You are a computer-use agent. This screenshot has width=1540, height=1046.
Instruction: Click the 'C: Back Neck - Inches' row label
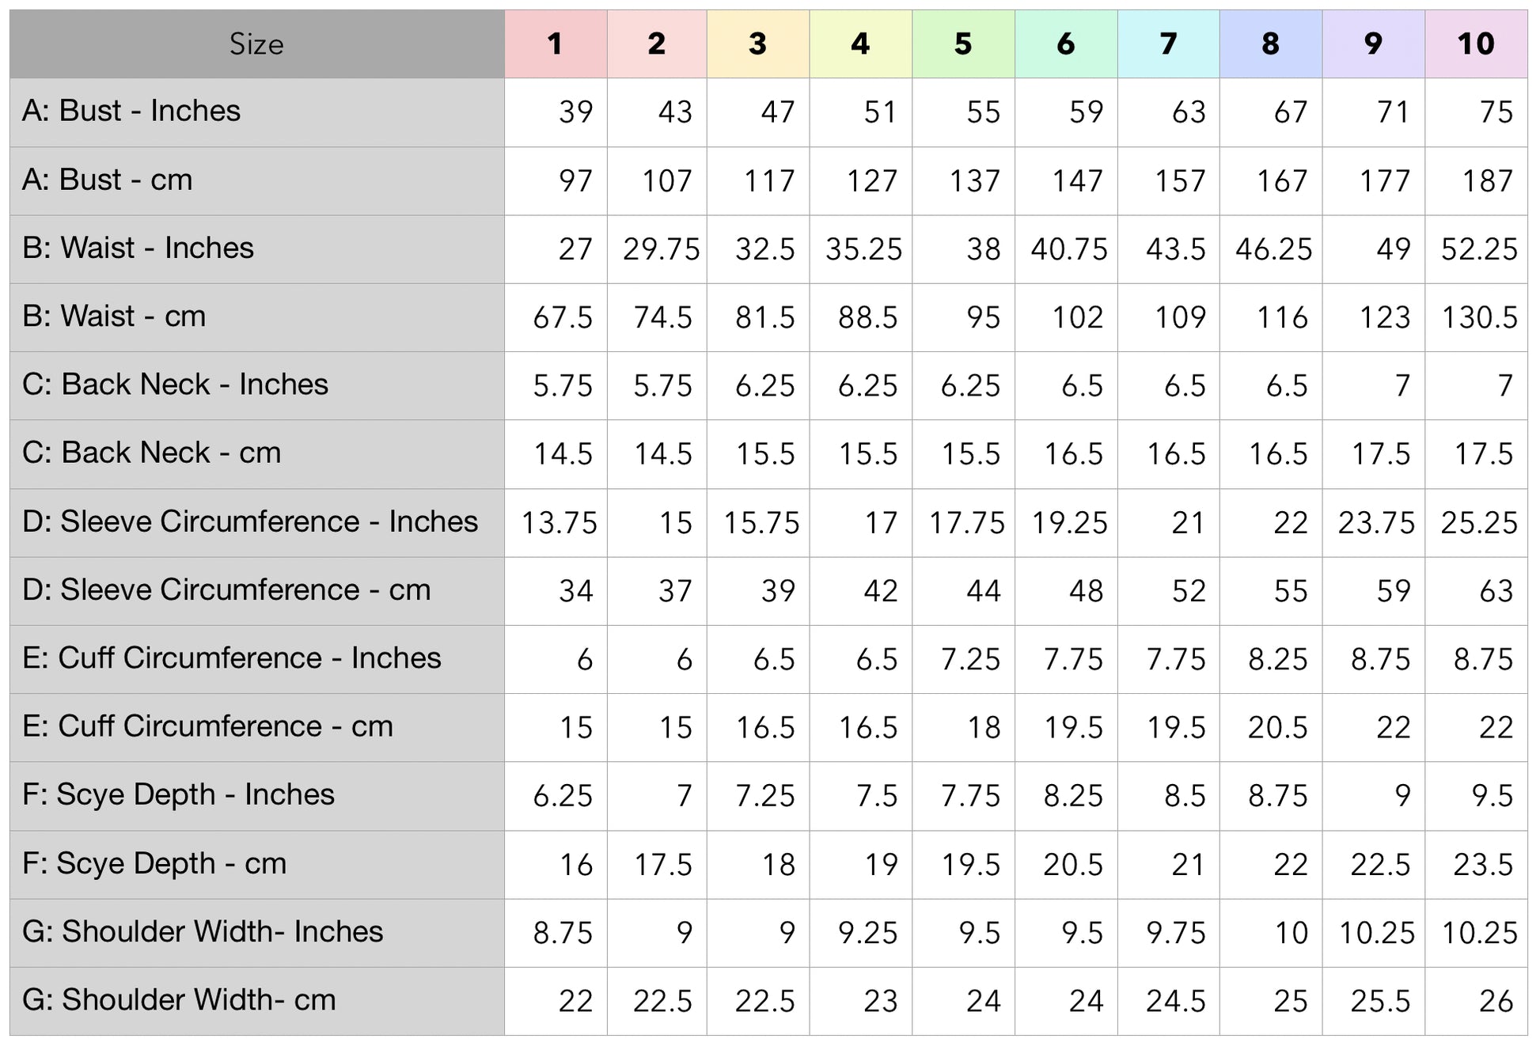pyautogui.click(x=175, y=385)
